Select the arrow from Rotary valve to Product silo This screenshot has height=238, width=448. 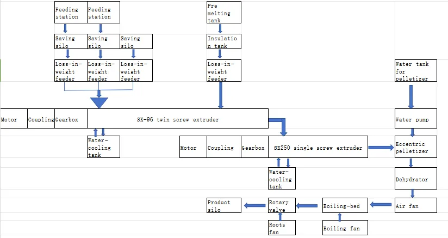pyautogui.click(x=255, y=205)
